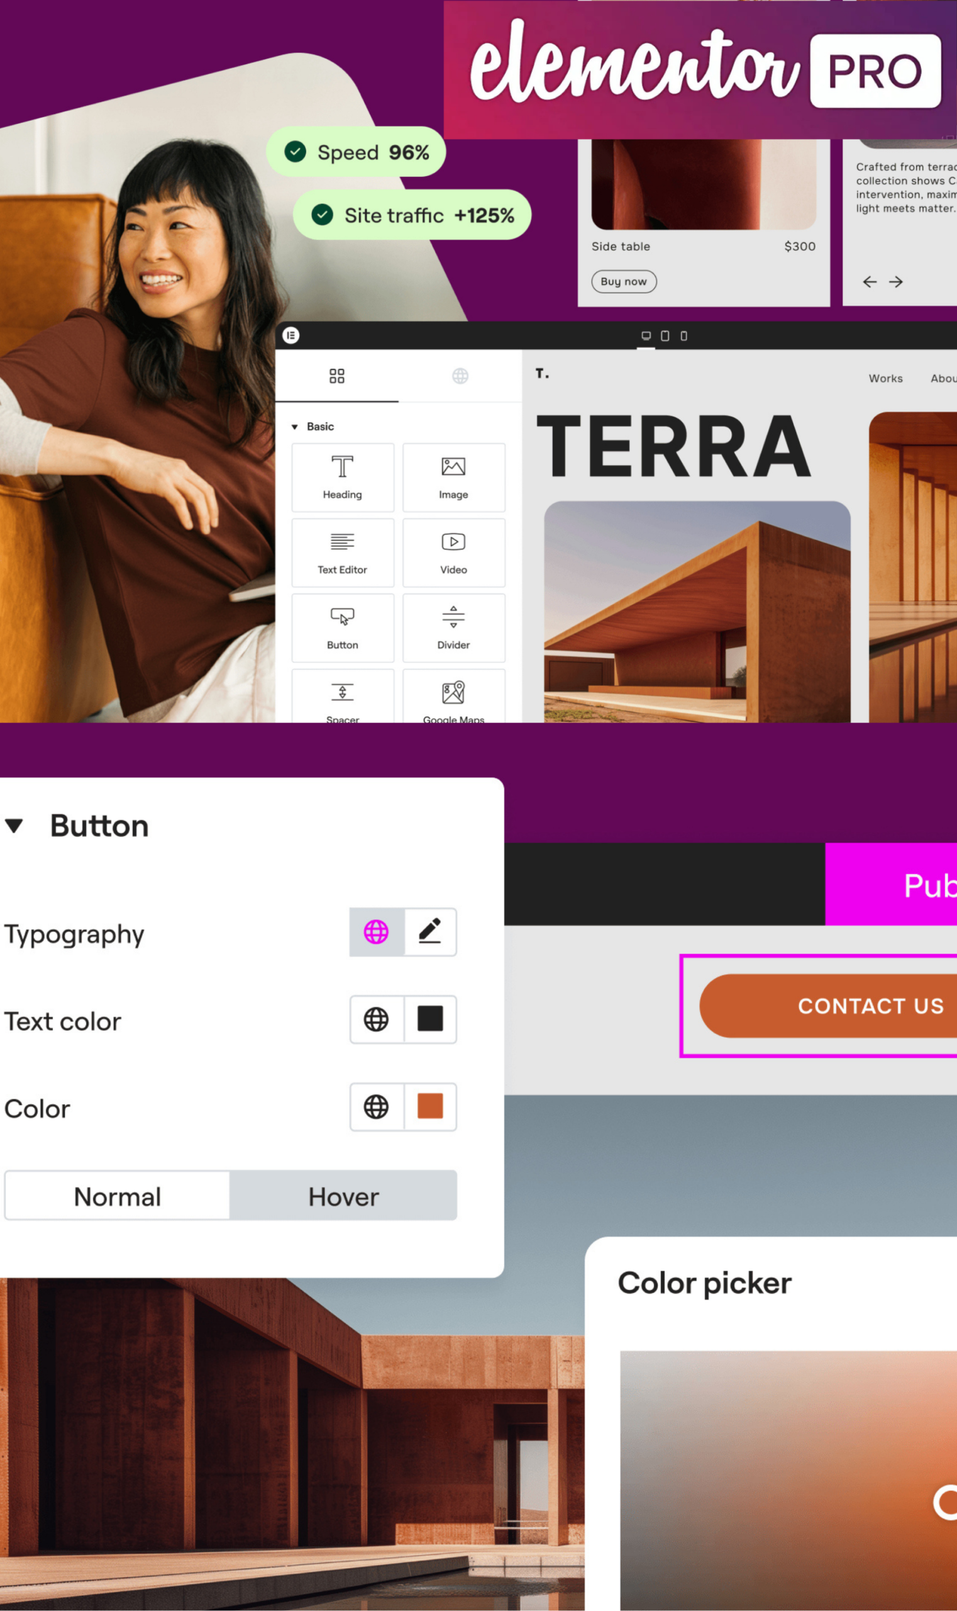Viewport: 957px width, 1611px height.
Task: Click the Text color label
Action: pos(62,1022)
